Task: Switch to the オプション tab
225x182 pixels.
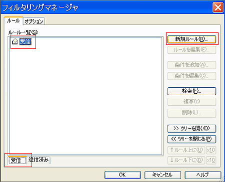Action: tap(34, 21)
